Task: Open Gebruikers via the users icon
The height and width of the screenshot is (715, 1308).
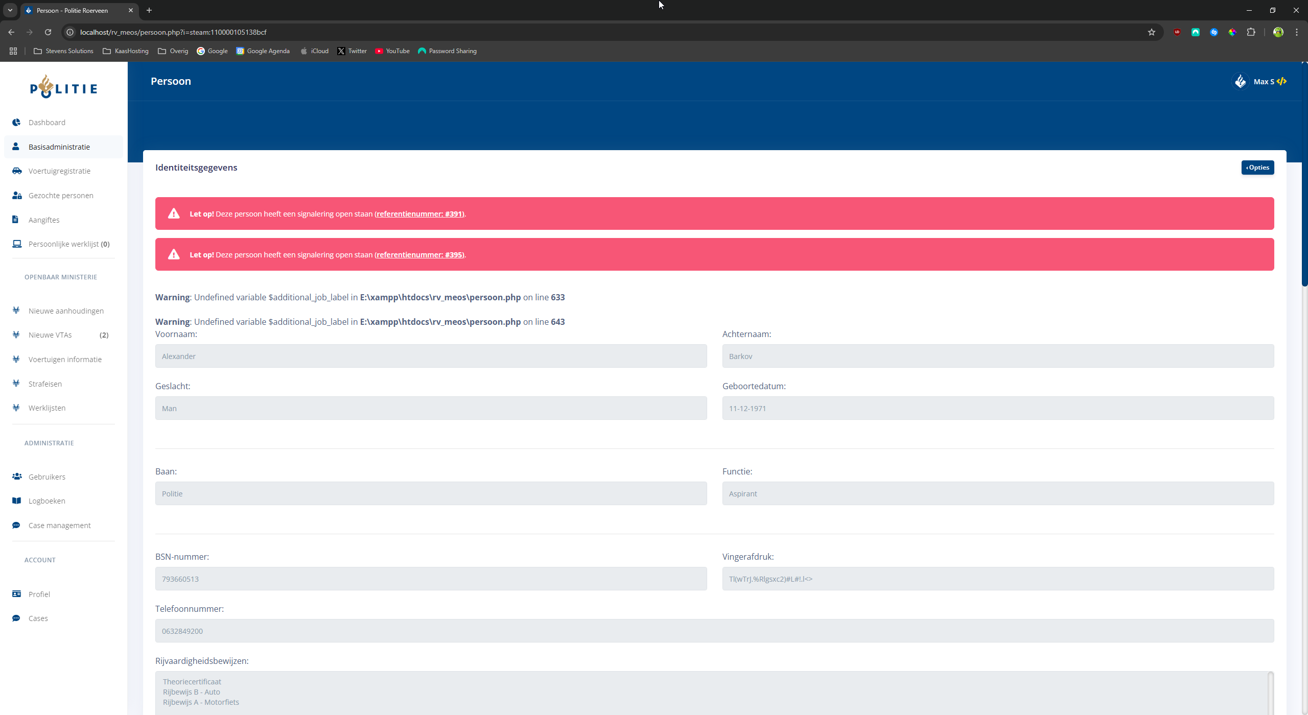Action: click(17, 476)
